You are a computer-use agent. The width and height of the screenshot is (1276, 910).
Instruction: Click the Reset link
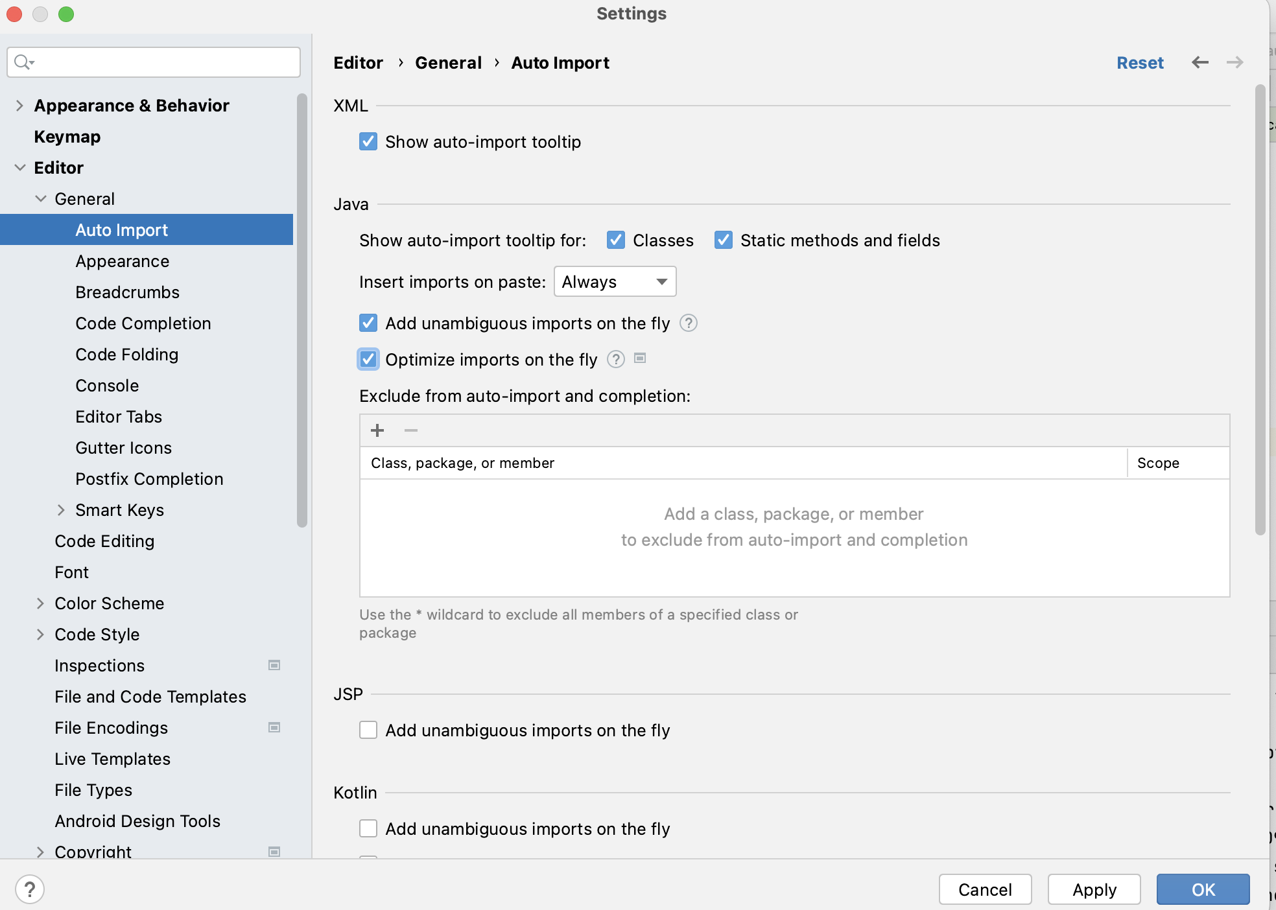(x=1139, y=63)
